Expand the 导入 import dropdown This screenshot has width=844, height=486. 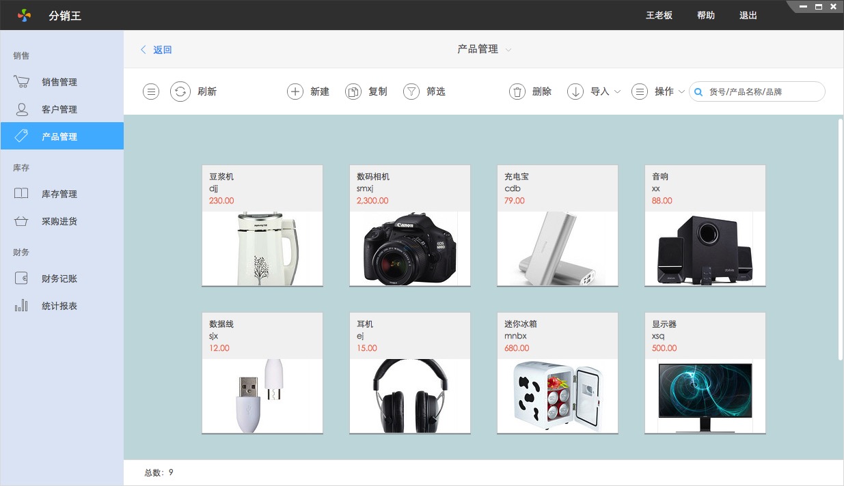617,91
